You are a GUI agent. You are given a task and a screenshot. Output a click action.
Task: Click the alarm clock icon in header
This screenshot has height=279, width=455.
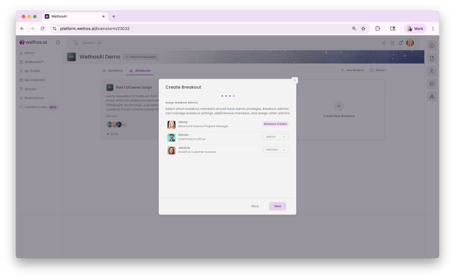393,43
